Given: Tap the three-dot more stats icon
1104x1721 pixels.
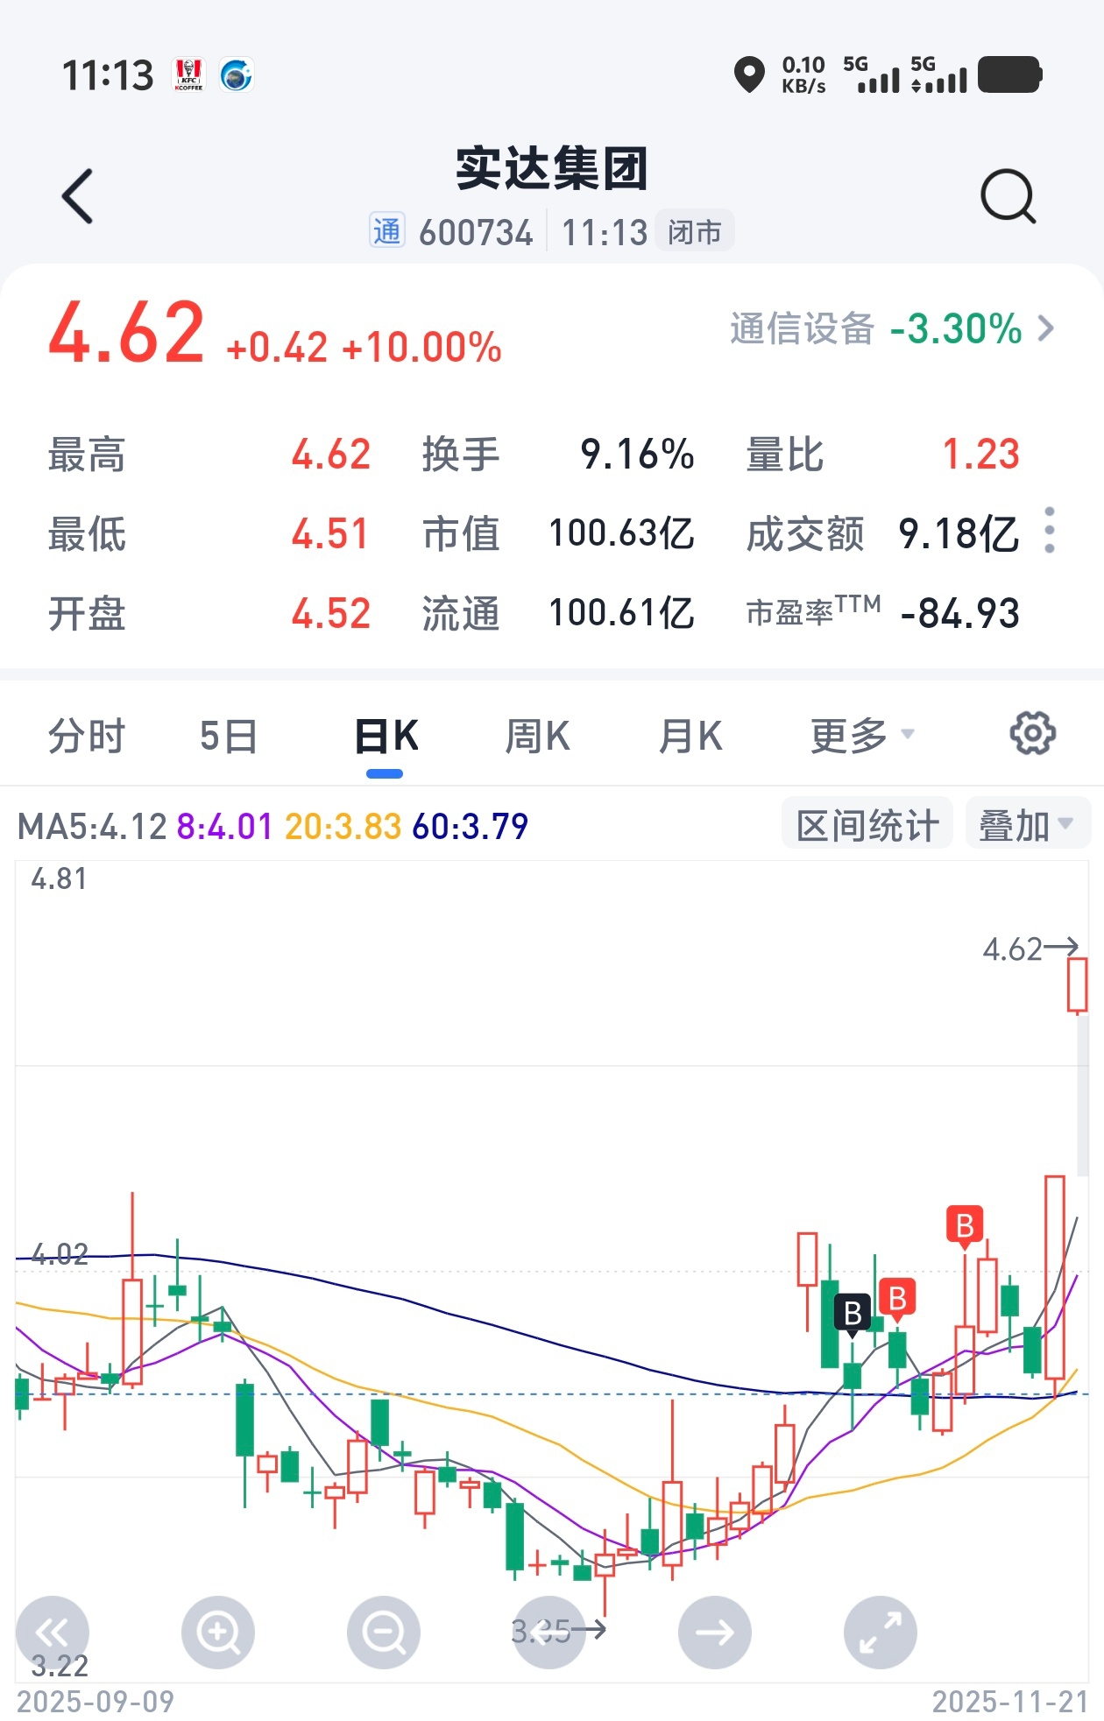Looking at the screenshot, I should pyautogui.click(x=1050, y=531).
